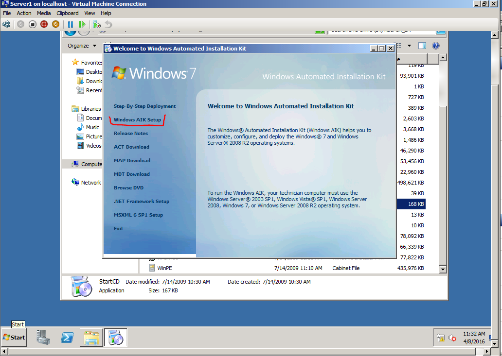The height and width of the screenshot is (356, 502).
Task: Open the Start menu
Action: click(14, 337)
